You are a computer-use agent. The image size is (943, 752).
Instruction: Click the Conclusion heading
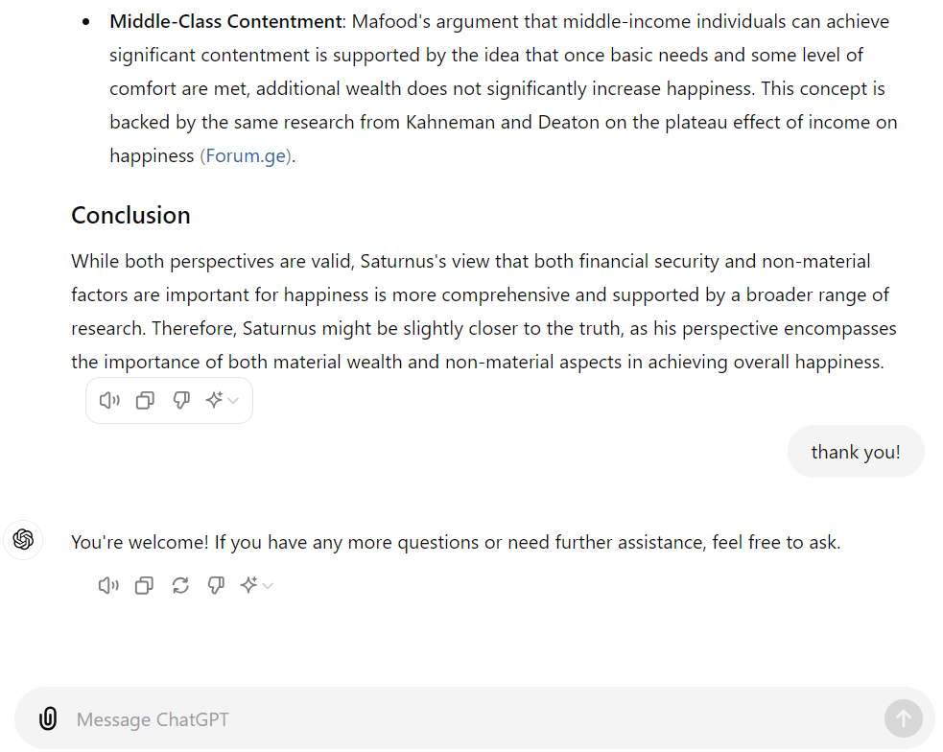(x=130, y=215)
